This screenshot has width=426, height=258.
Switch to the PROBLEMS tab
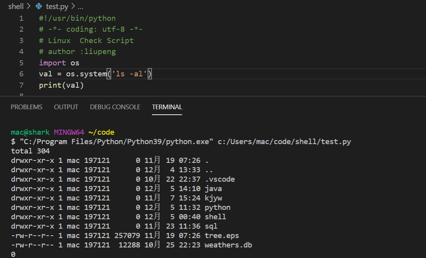[26, 106]
